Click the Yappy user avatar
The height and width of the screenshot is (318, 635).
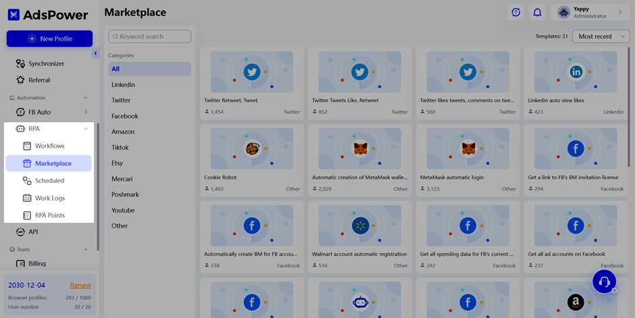563,13
